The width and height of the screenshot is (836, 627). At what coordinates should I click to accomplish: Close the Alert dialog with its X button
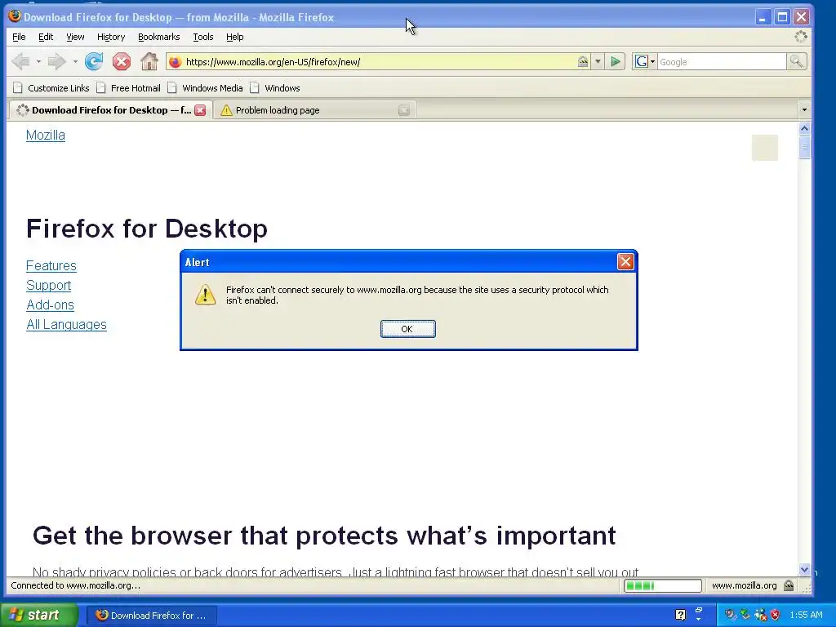coord(625,262)
